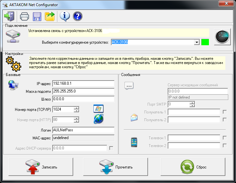Click the Windows icon beside TCP/IP port
The height and width of the screenshot is (183, 236).
point(98,109)
